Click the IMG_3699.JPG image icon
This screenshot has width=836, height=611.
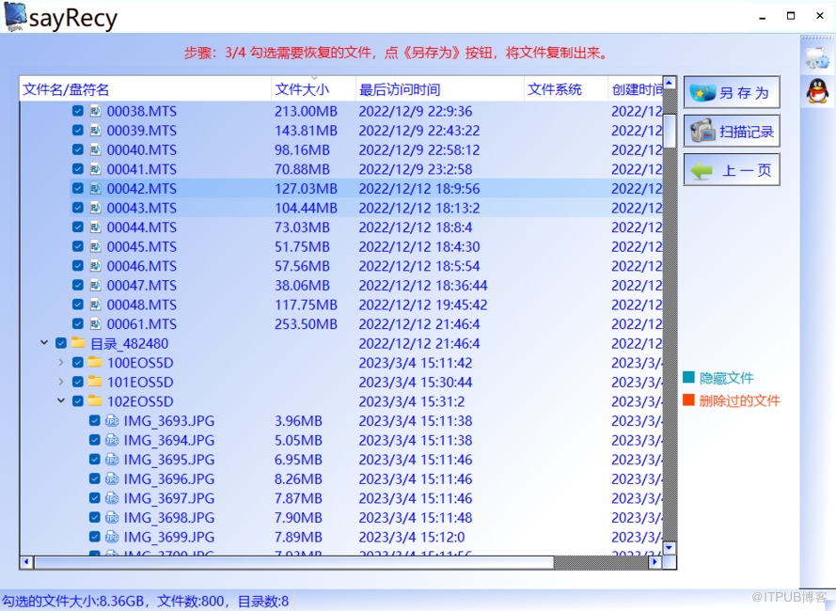point(112,537)
